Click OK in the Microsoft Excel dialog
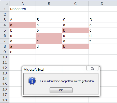117x103 pixels. 61,90
